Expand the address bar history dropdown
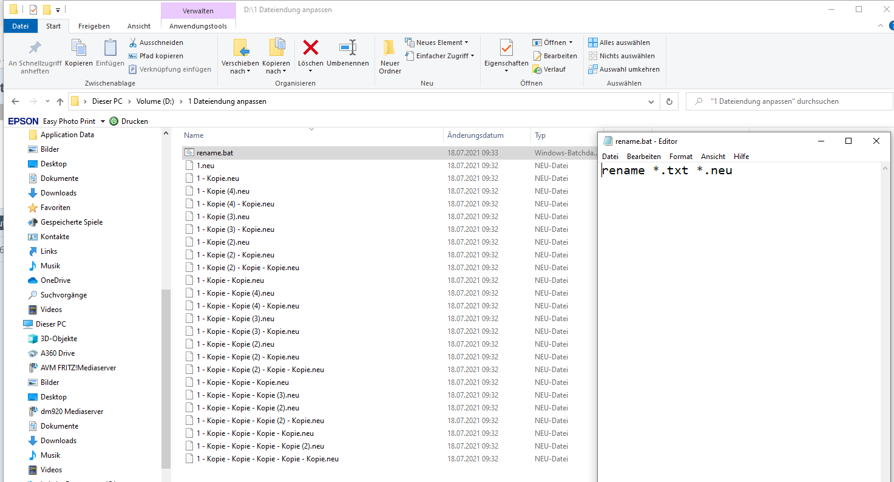This screenshot has height=482, width=894. click(x=651, y=101)
